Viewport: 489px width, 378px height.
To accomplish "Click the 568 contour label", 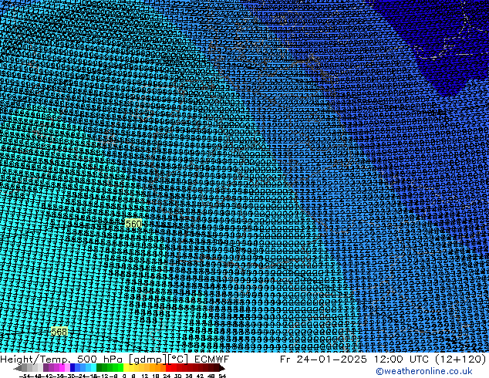I will pos(59,332).
